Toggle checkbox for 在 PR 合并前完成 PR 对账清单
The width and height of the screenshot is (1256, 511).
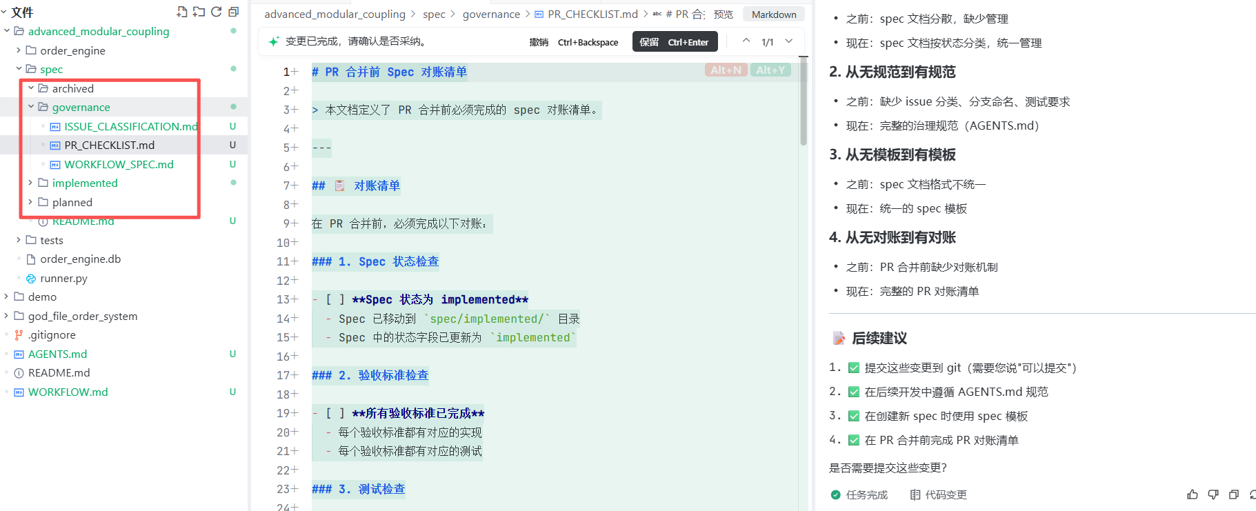coord(854,441)
